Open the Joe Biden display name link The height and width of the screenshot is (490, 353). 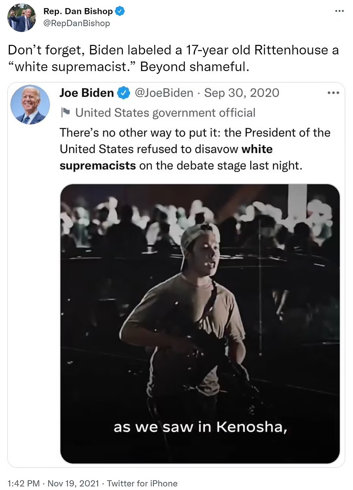coord(87,93)
